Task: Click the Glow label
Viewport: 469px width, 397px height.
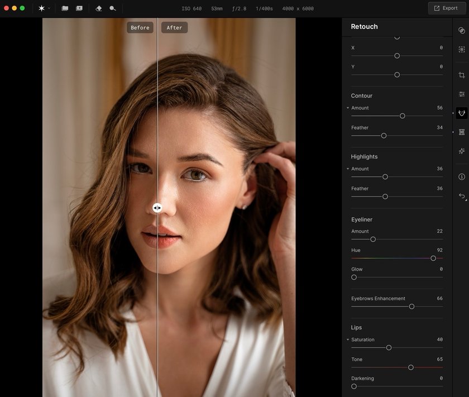Action: (x=357, y=269)
